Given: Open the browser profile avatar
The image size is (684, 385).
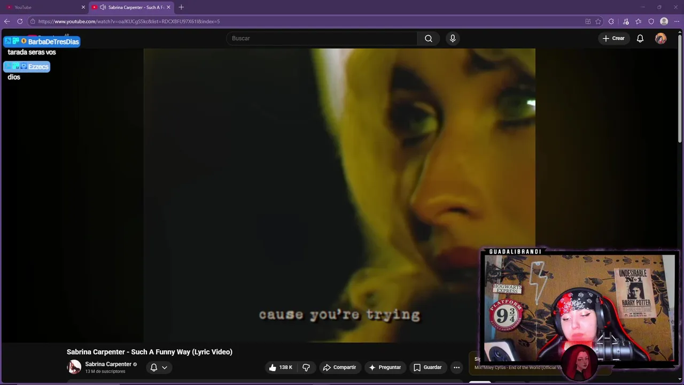Looking at the screenshot, I should pos(664,21).
